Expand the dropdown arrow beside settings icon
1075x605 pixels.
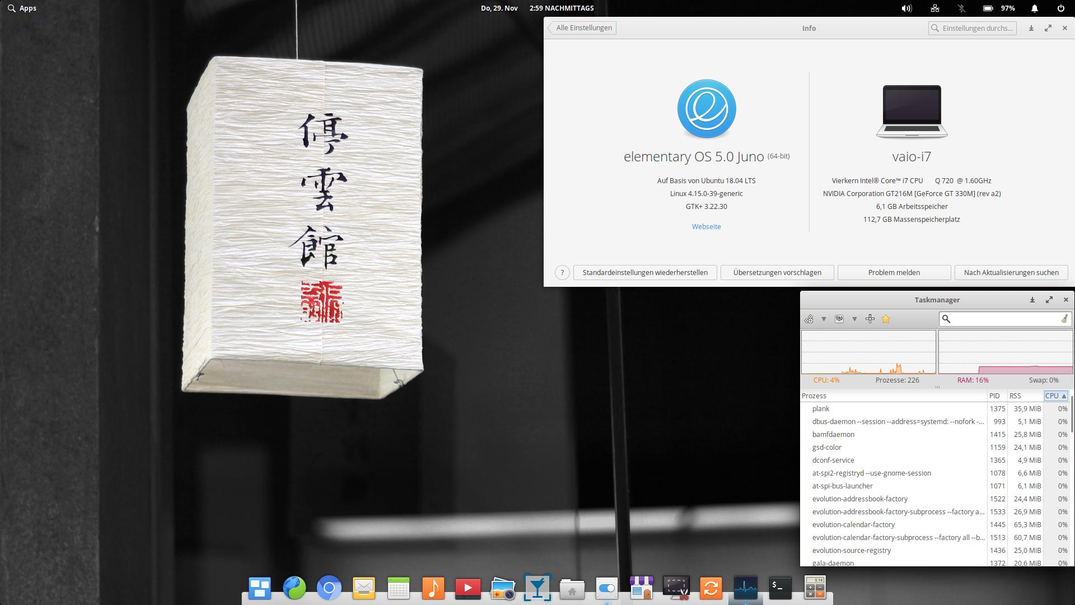854,319
